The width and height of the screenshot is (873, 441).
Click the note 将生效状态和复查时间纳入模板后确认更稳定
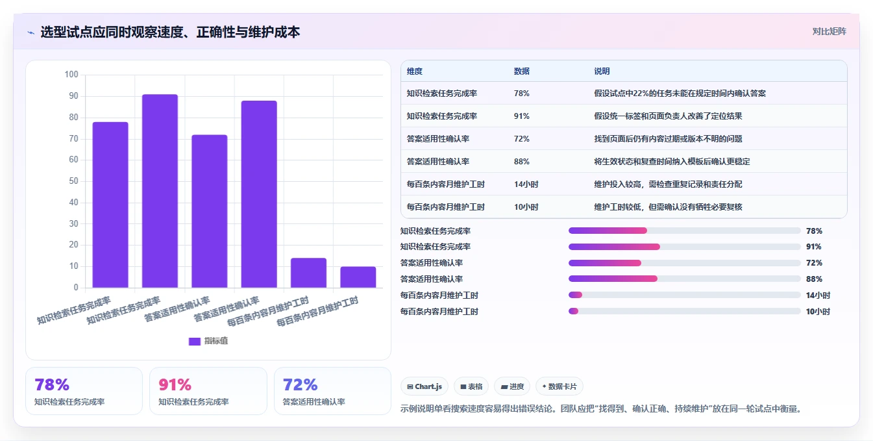click(x=672, y=162)
